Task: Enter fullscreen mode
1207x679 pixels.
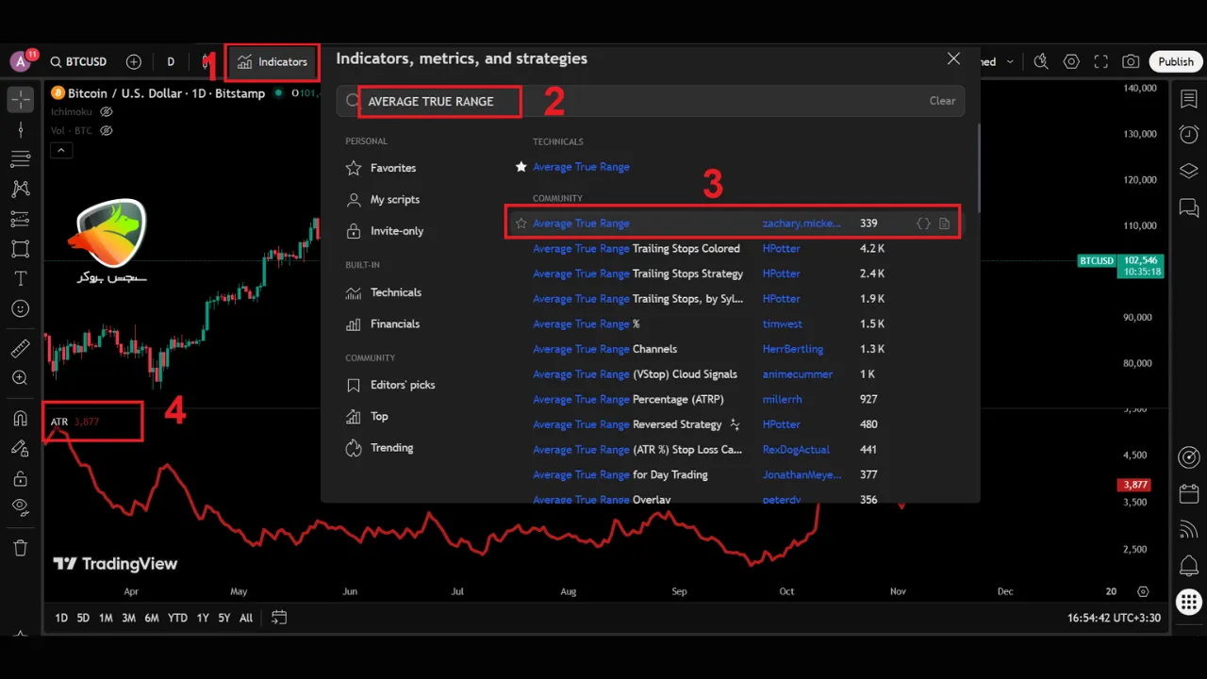Action: pos(1100,62)
